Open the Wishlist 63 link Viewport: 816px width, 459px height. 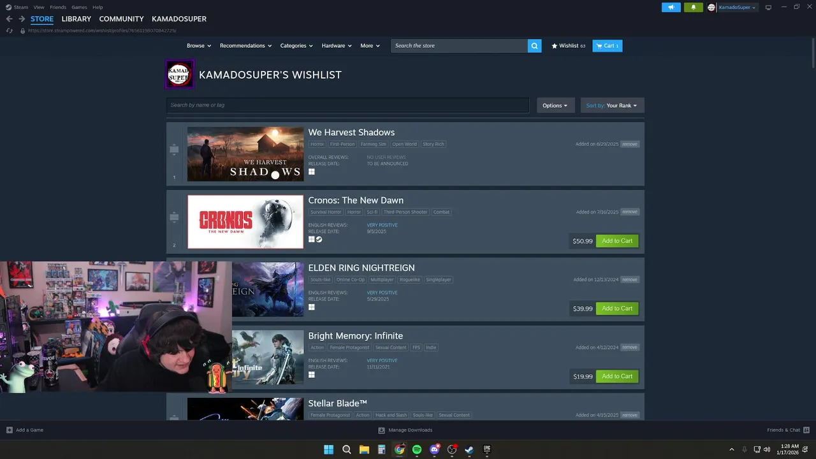(569, 46)
